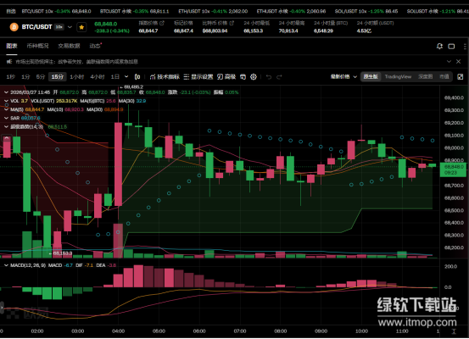This screenshot has height=339, width=469.
Task: Open the external link icon beside 比特币价格
Action: coord(232,23)
